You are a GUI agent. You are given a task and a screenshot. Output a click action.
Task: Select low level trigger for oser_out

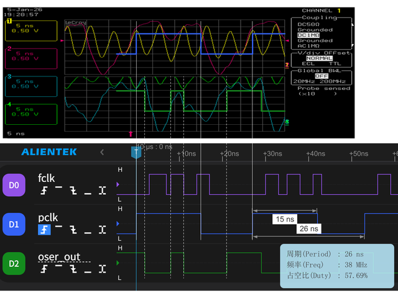click(x=88, y=271)
